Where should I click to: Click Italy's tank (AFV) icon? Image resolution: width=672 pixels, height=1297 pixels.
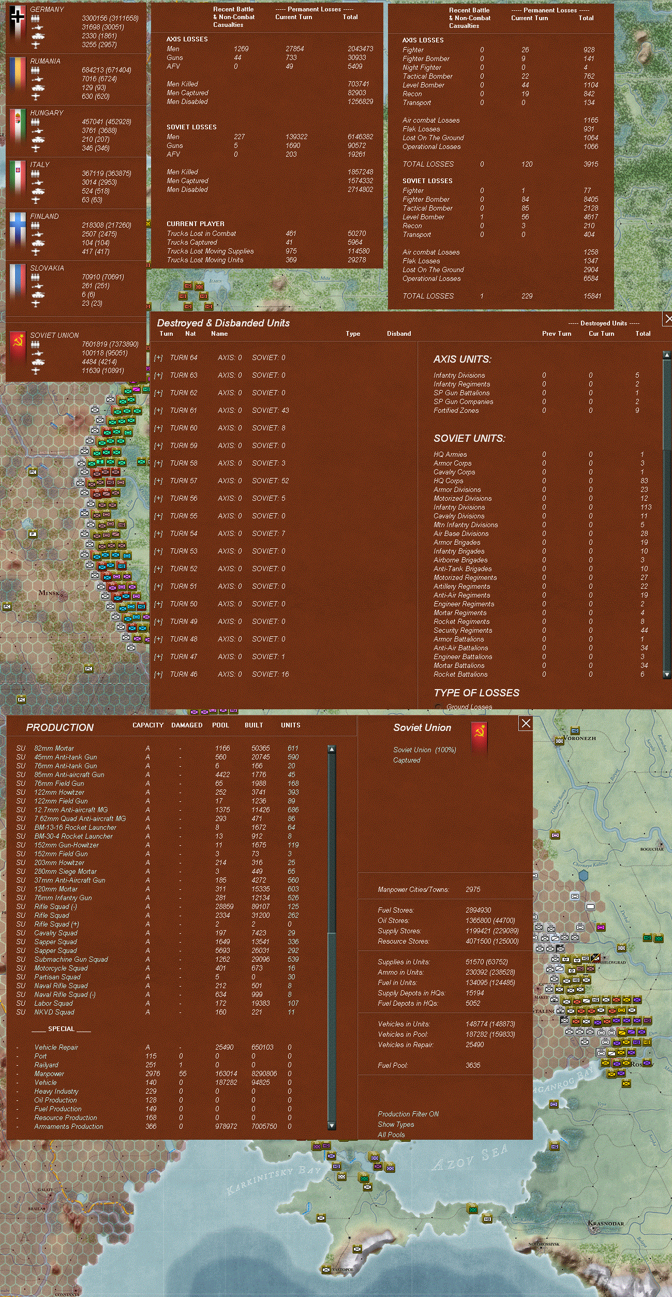click(38, 191)
